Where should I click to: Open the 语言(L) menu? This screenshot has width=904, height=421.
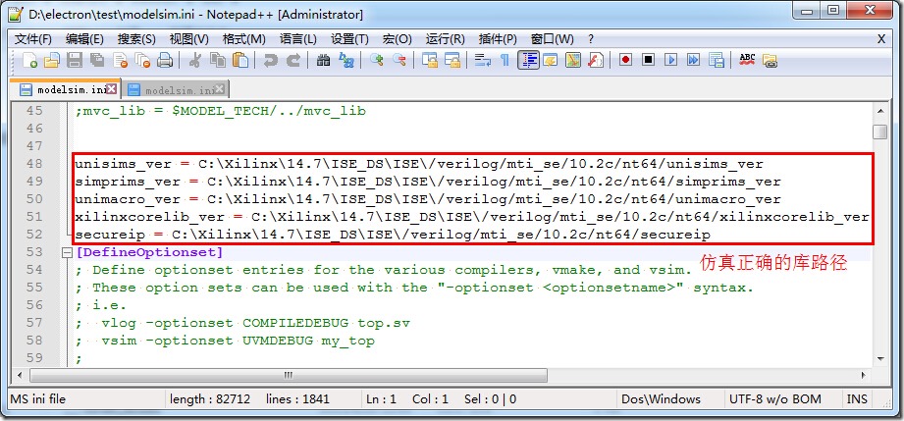coord(298,39)
